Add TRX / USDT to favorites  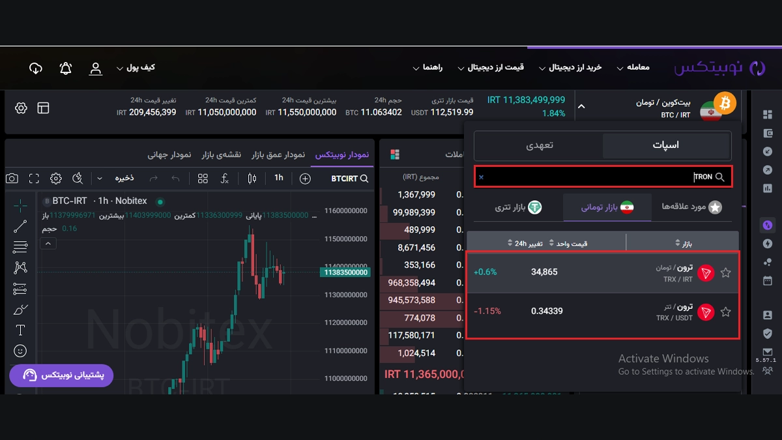(x=725, y=312)
